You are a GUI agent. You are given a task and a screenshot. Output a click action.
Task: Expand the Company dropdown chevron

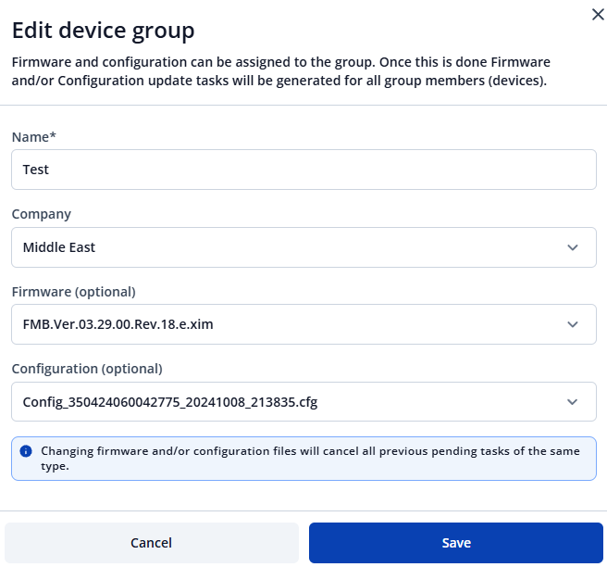[x=573, y=247]
